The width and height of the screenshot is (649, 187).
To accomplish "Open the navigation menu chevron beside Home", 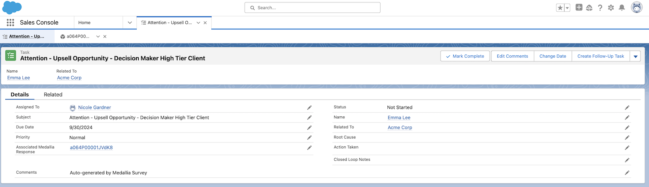I will click(130, 23).
